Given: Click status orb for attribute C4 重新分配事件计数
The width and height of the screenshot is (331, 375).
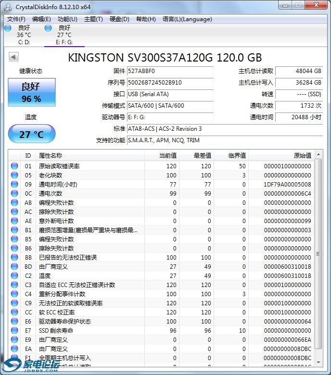Looking at the screenshot, I should tap(14, 294).
